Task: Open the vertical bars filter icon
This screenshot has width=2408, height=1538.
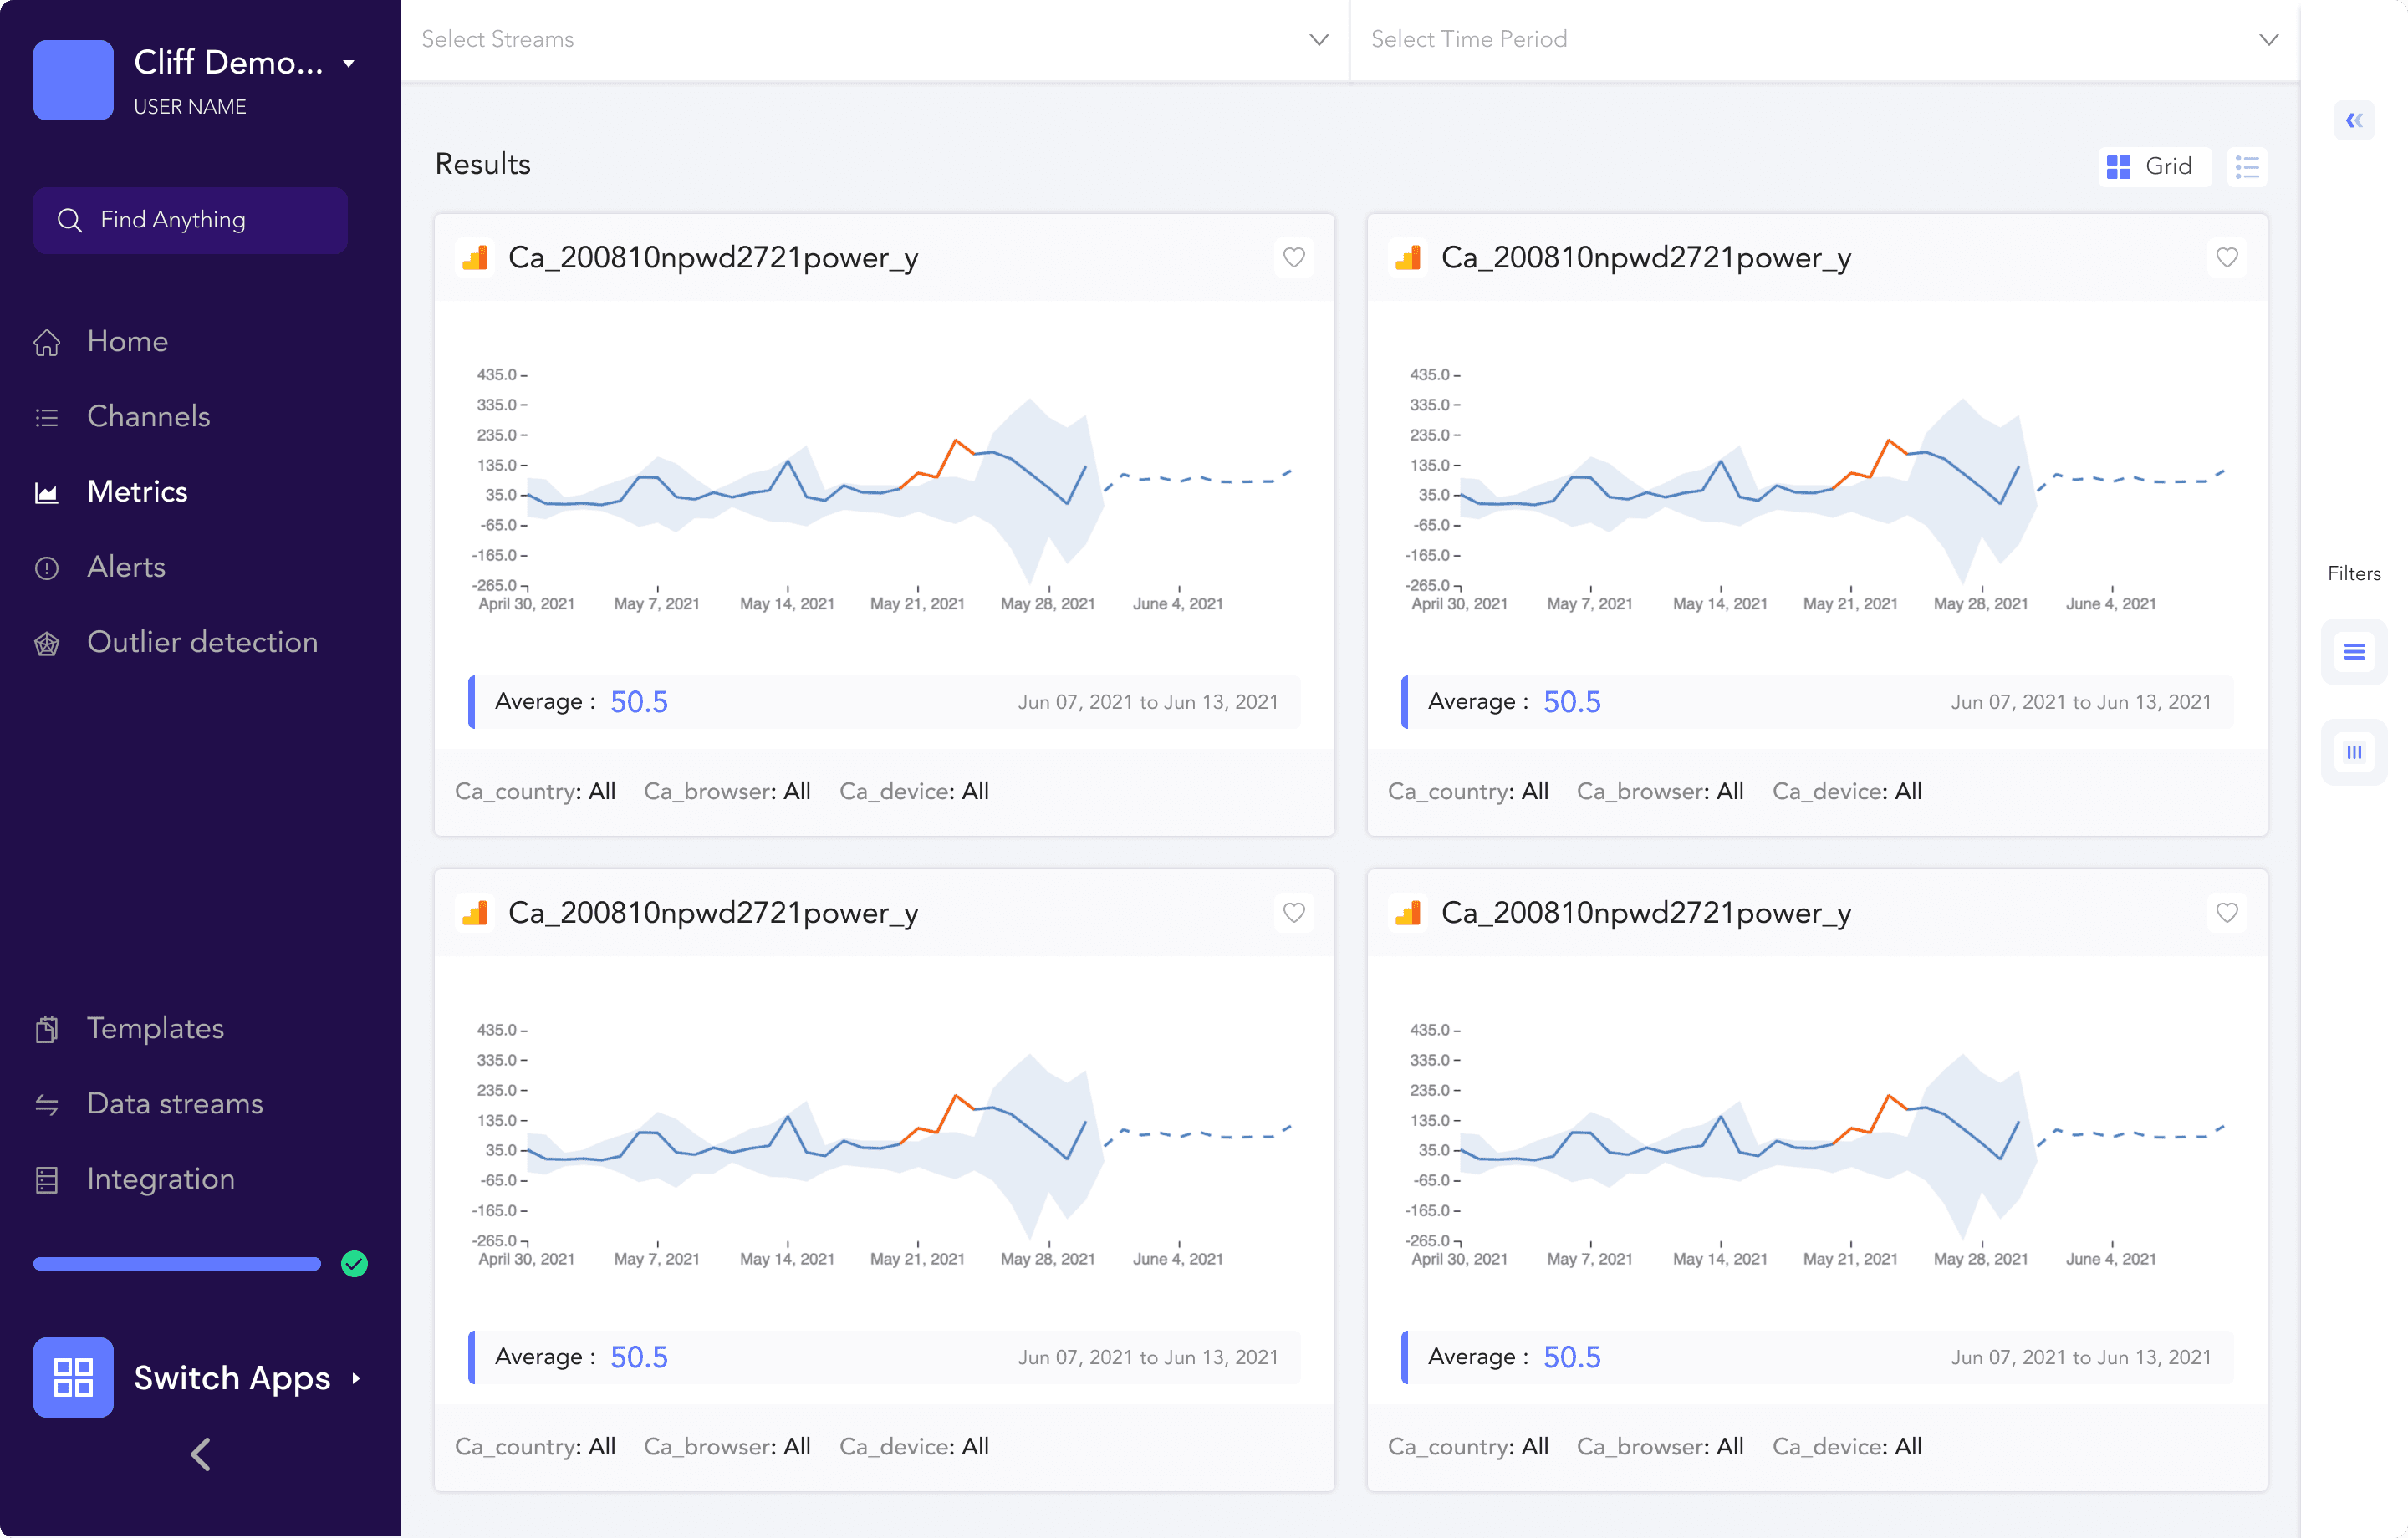Action: [x=2353, y=752]
